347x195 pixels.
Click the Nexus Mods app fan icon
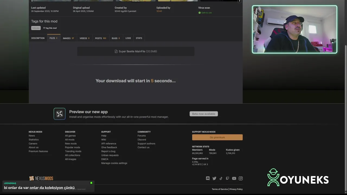click(x=59, y=114)
